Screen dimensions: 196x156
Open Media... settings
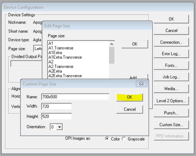pyautogui.click(x=171, y=89)
